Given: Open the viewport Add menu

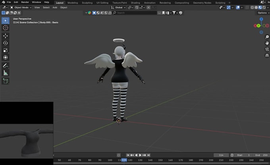Looking at the screenshot, I should pyautogui.click(x=55, y=7).
